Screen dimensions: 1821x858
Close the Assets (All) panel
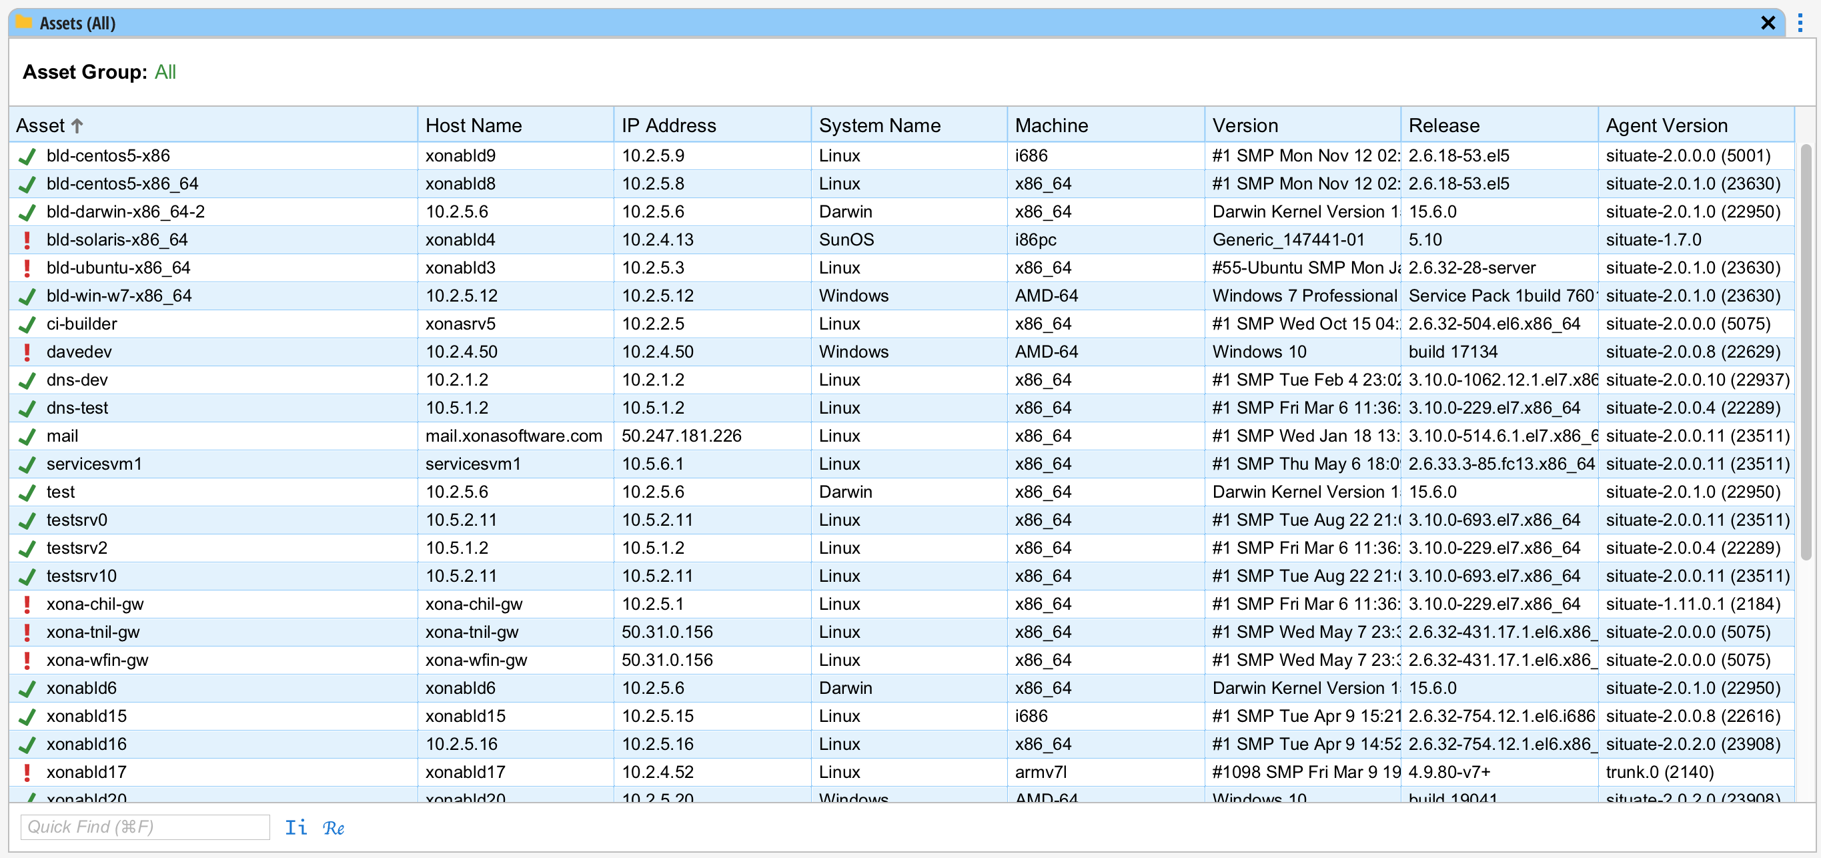(1768, 23)
